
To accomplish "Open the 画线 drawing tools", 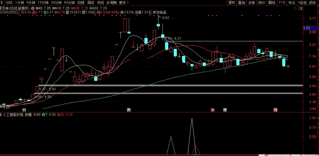I will [272, 3].
